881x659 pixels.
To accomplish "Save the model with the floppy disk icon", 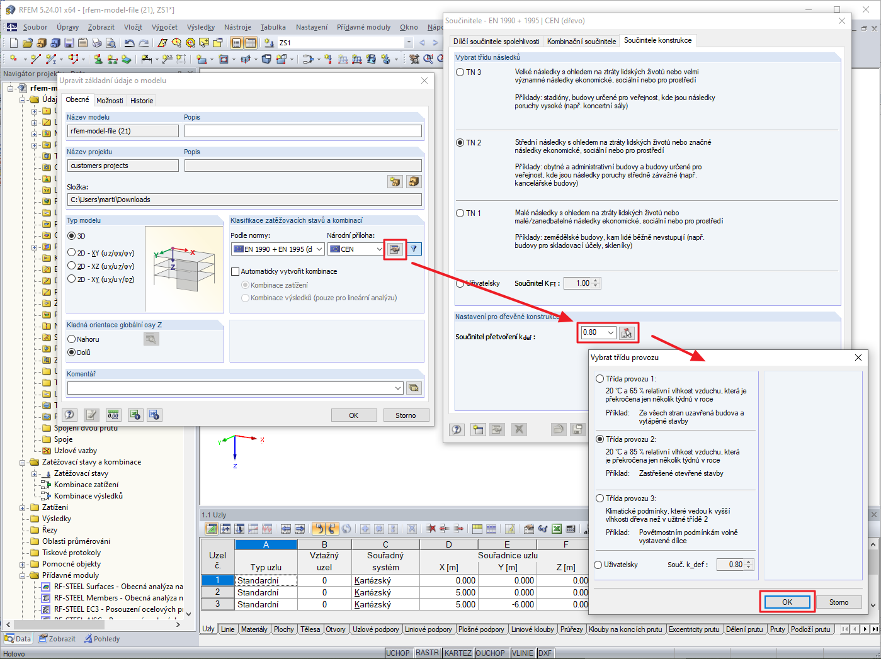I will click(x=69, y=43).
